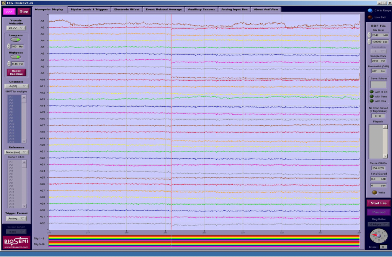Screen dimensions: 392x257
Task: Open the Y-scale 20 uV dropdown
Action: tap(16, 28)
